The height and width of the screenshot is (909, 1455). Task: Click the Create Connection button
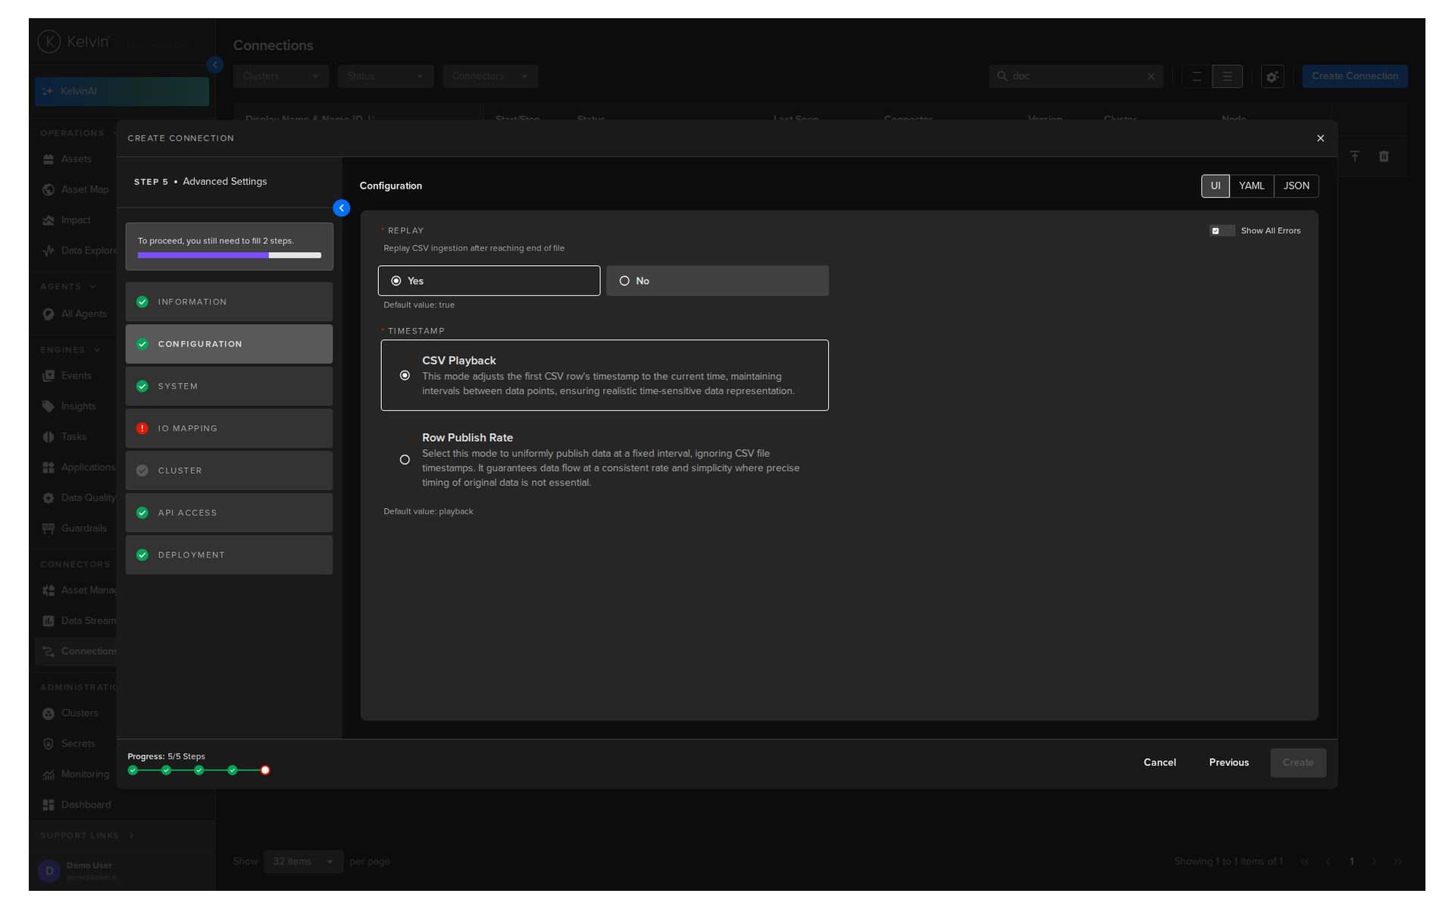coord(1355,77)
